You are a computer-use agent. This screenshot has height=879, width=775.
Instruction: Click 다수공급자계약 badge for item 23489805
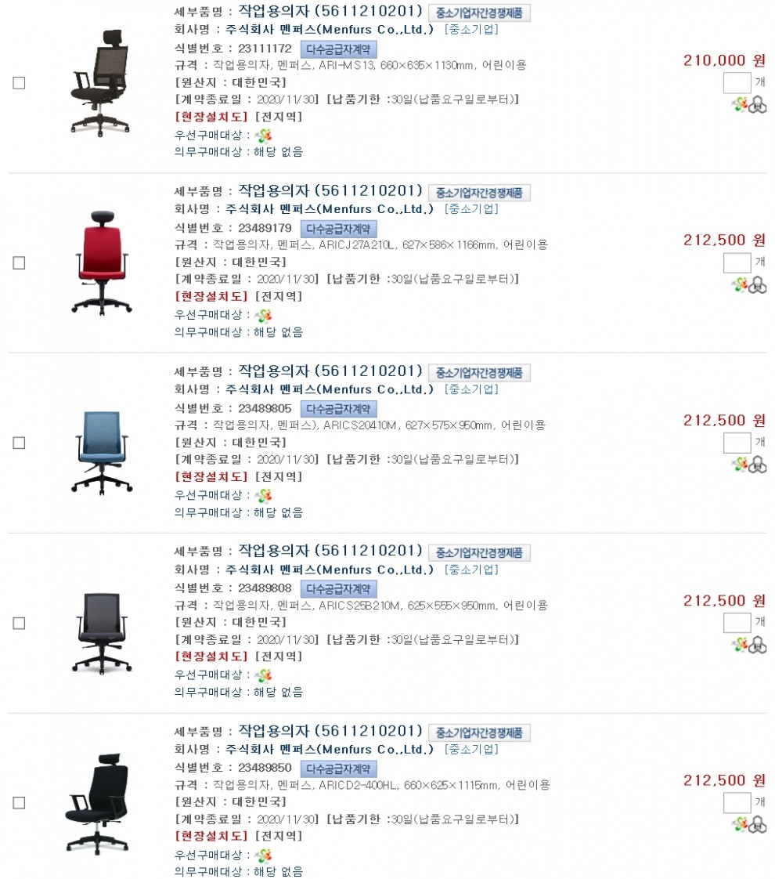(338, 409)
